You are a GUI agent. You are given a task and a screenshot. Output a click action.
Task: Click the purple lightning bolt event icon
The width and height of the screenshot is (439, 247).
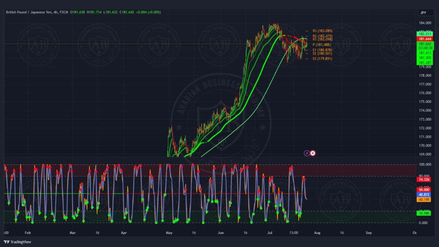[307, 153]
